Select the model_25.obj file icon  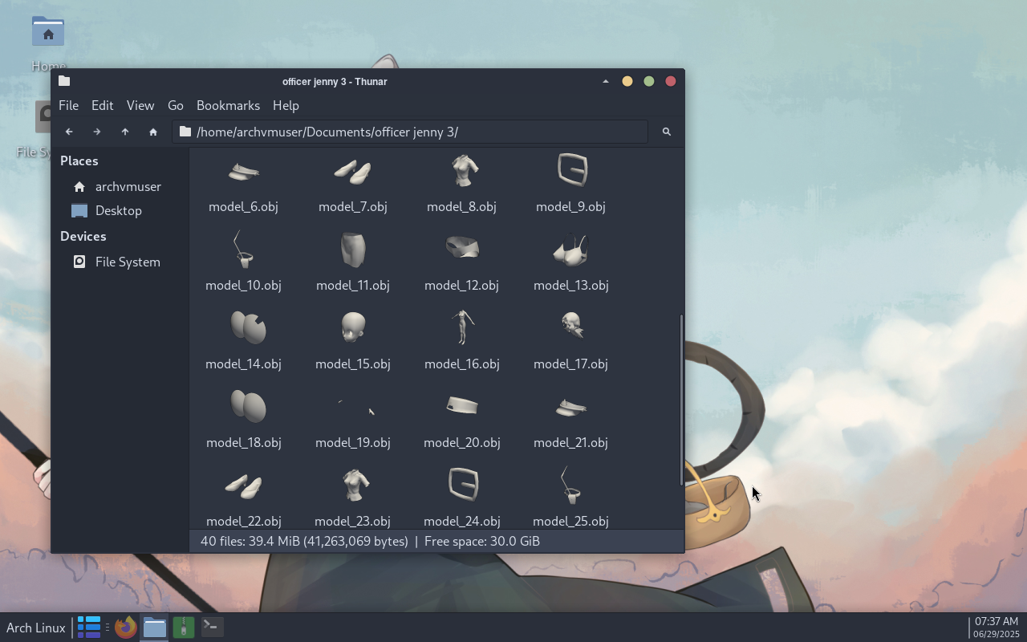[570, 485]
